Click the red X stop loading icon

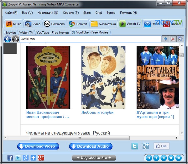[173, 39]
